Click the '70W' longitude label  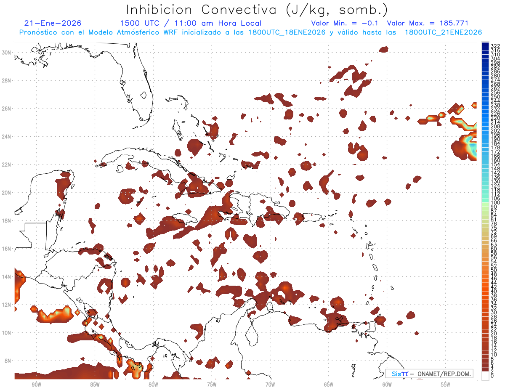[270, 385]
